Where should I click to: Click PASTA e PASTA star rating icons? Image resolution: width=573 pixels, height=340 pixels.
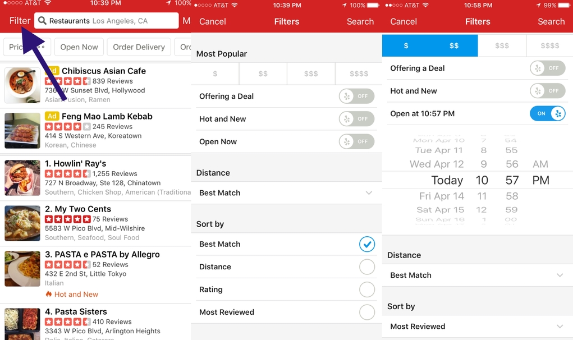67,264
